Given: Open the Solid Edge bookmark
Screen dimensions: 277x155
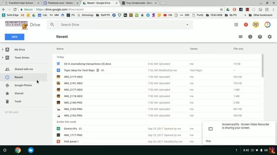Looking at the screenshot, I should tap(10, 15).
